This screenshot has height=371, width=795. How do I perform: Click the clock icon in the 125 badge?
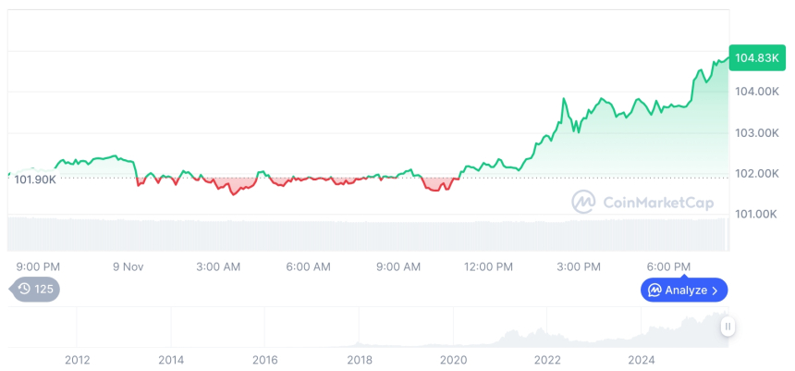click(x=24, y=290)
